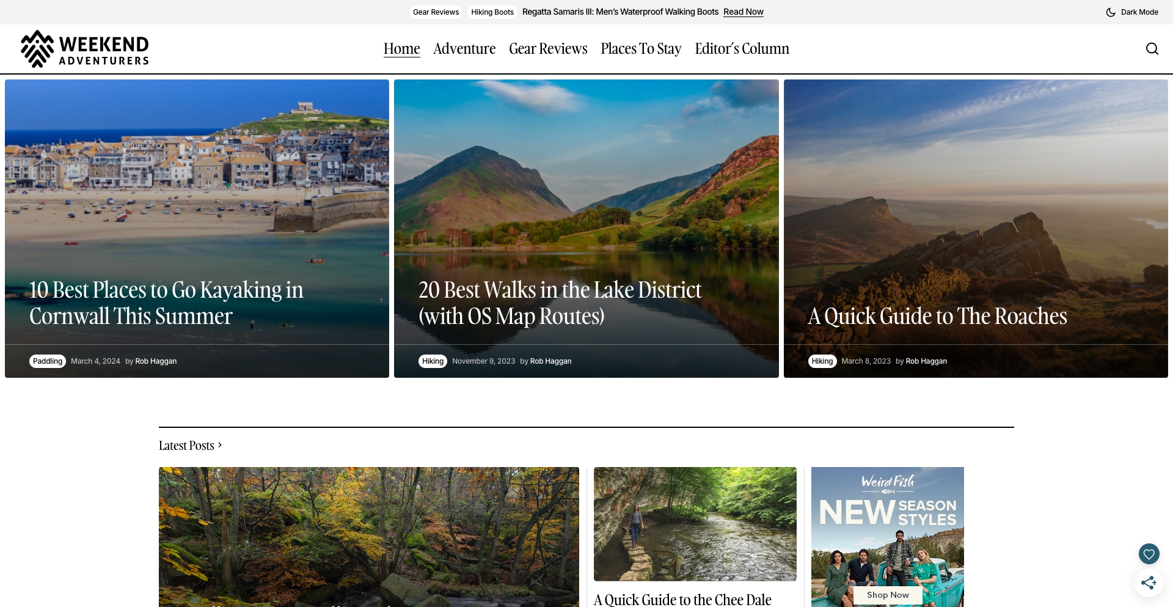Open the search using the magnifier icon
The width and height of the screenshot is (1173, 607).
(1152, 49)
